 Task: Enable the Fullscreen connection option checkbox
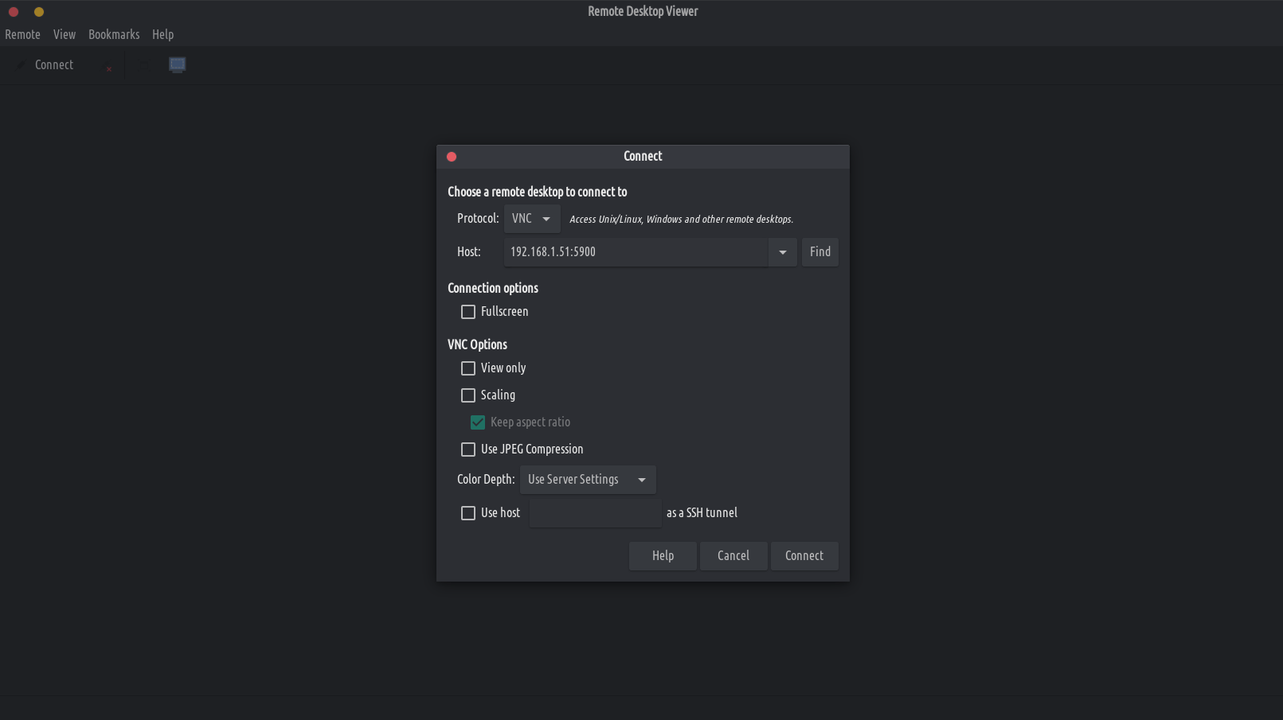click(468, 312)
